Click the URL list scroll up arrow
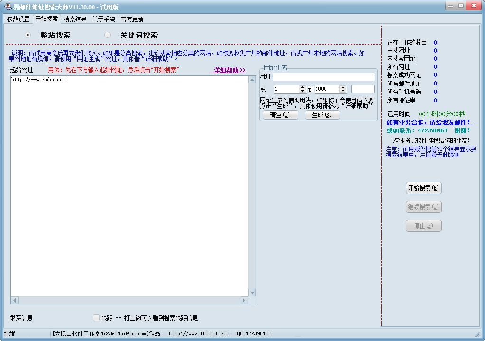 point(252,80)
